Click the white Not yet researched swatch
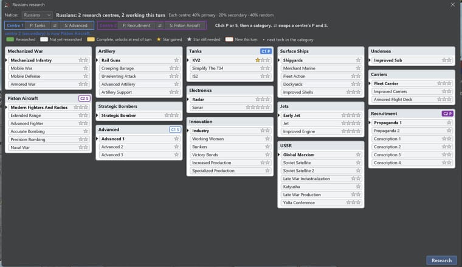Screen dimensions: 462x267 [x=44, y=40]
